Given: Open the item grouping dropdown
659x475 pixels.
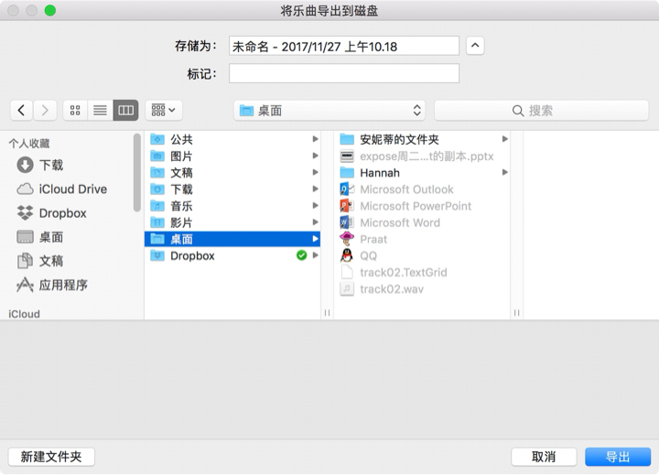Looking at the screenshot, I should tap(164, 111).
